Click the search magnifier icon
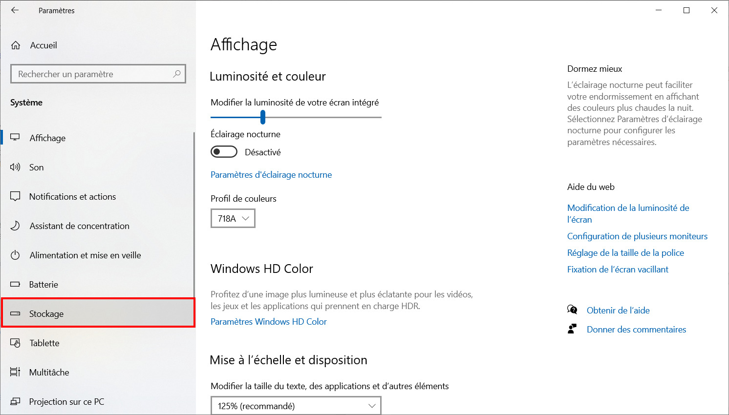The height and width of the screenshot is (415, 729). point(177,74)
